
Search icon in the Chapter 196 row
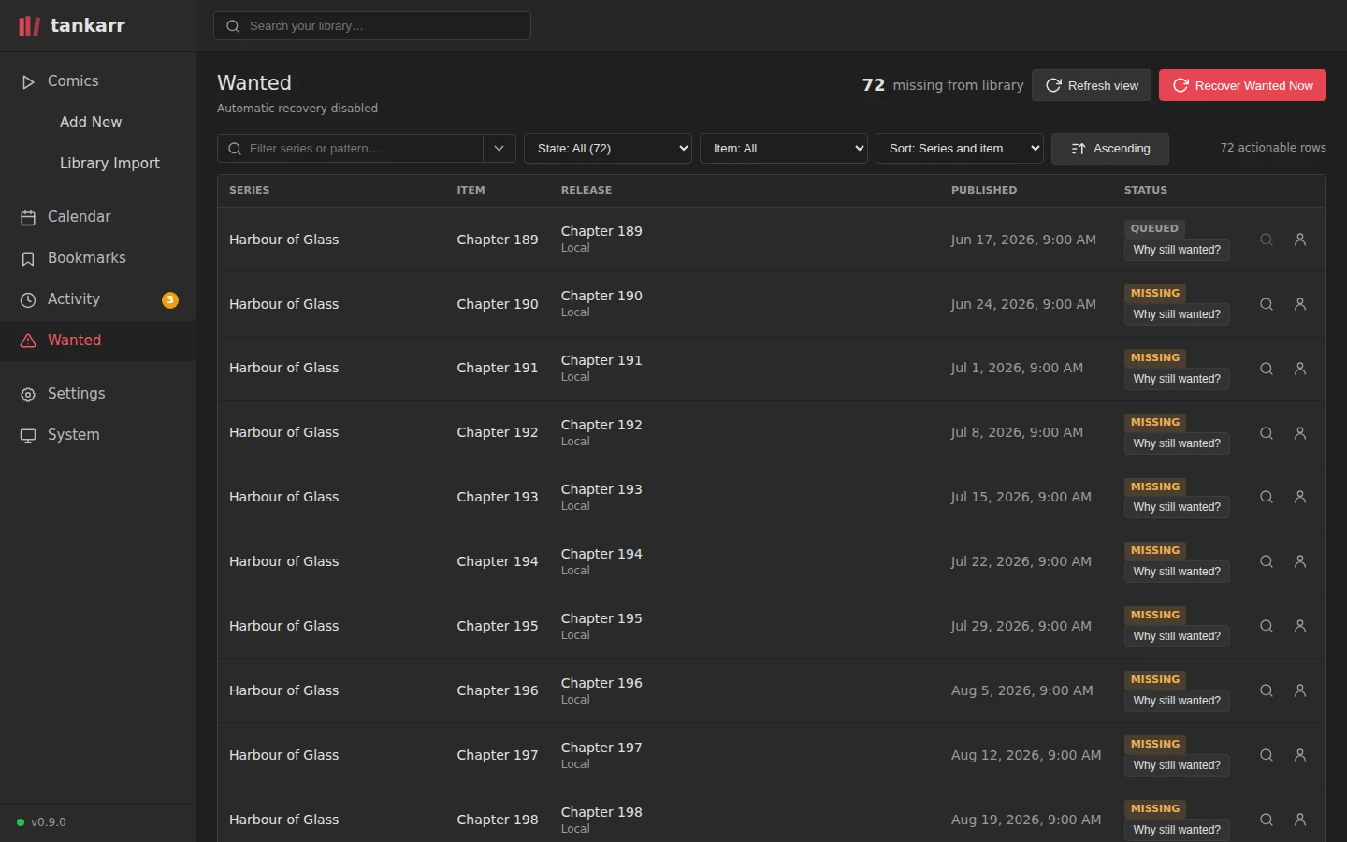click(x=1267, y=690)
